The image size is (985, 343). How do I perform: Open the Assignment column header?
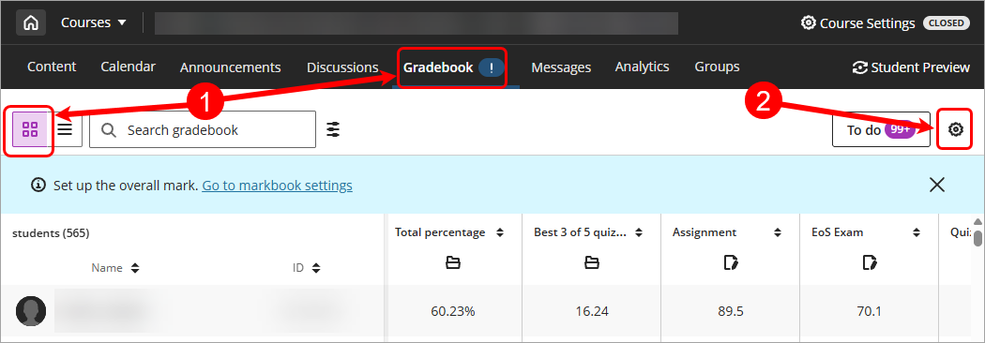coord(705,232)
